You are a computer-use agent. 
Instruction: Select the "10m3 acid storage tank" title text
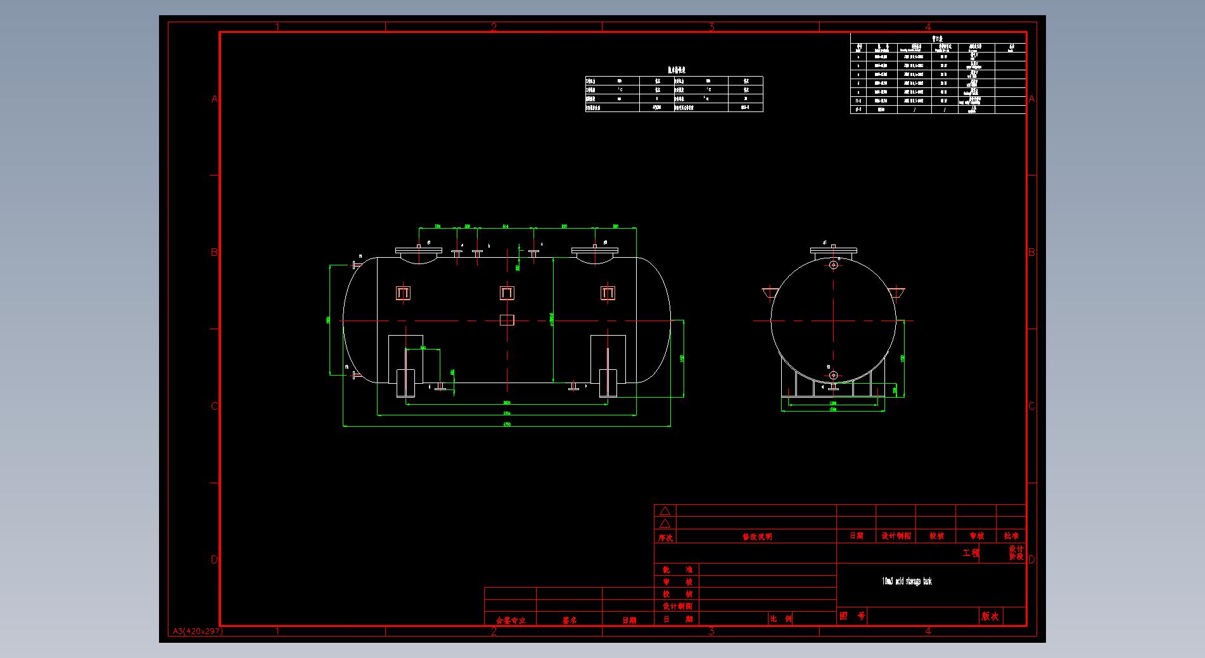click(x=907, y=581)
